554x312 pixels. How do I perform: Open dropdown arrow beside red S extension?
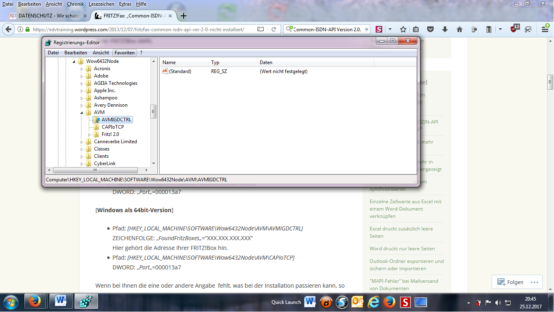click(x=390, y=29)
